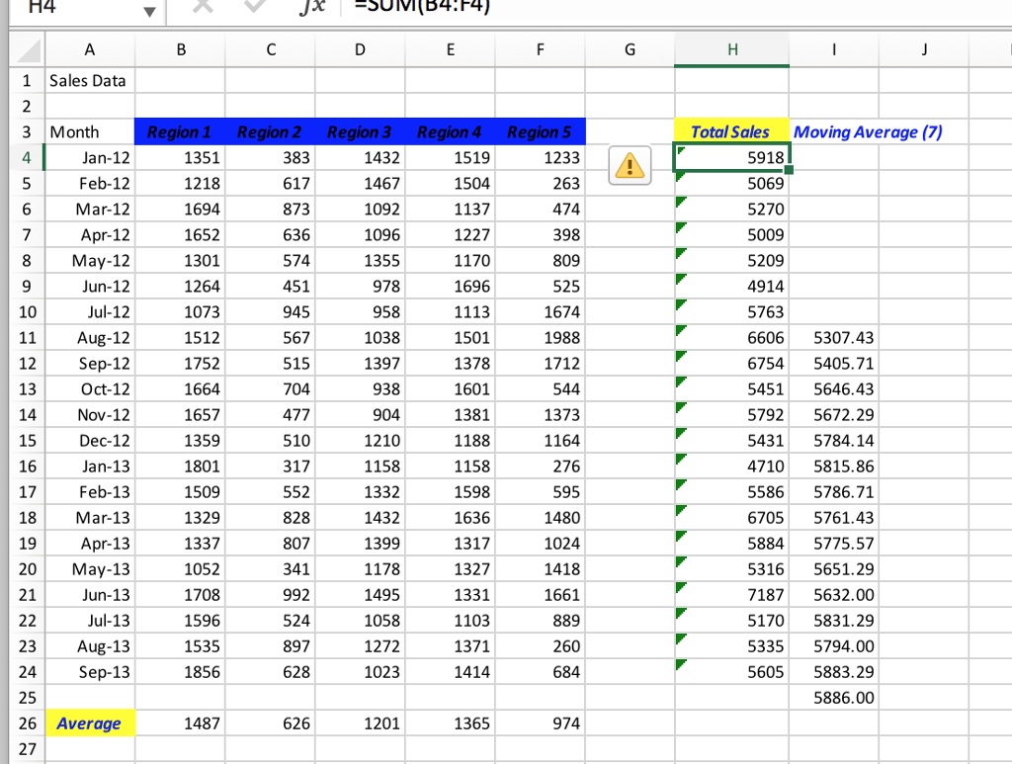Select the Jan-12 month cell
The image size is (1012, 764).
[90, 157]
